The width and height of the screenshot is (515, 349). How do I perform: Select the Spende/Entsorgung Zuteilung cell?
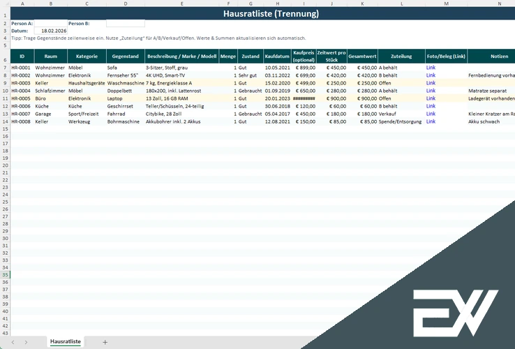[401, 121]
